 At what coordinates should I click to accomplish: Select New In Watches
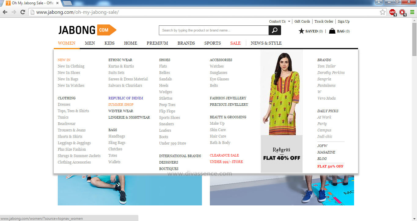pyautogui.click(x=71, y=86)
